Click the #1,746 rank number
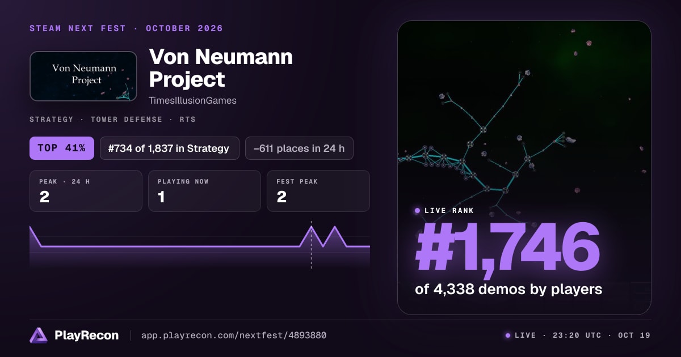 [508, 248]
